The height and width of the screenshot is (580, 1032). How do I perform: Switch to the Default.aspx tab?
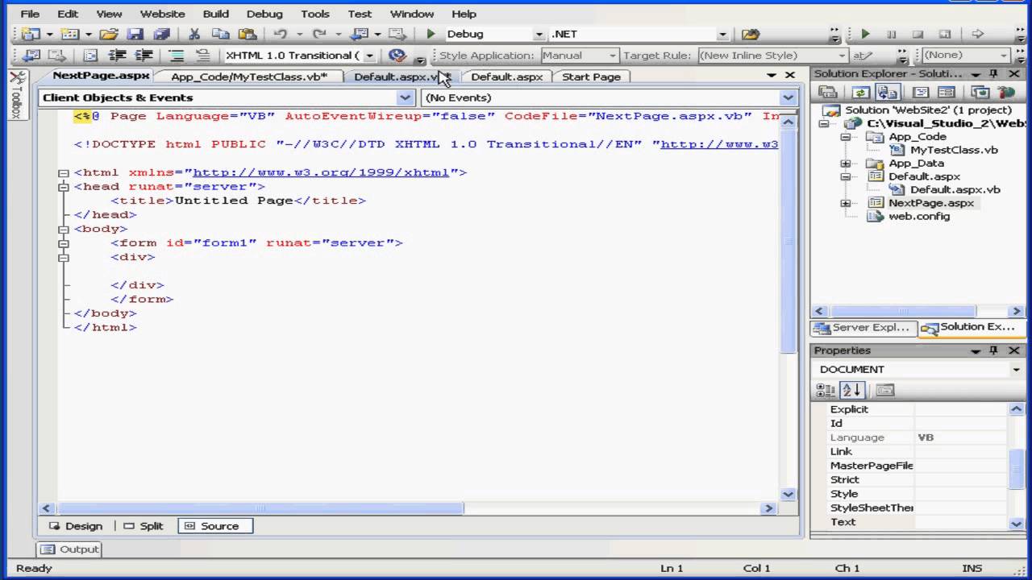pyautogui.click(x=506, y=77)
